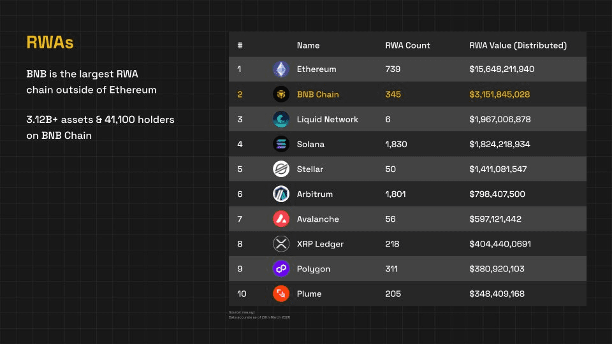Click the BNB Chain logo icon
The width and height of the screenshot is (612, 344).
[x=281, y=94]
